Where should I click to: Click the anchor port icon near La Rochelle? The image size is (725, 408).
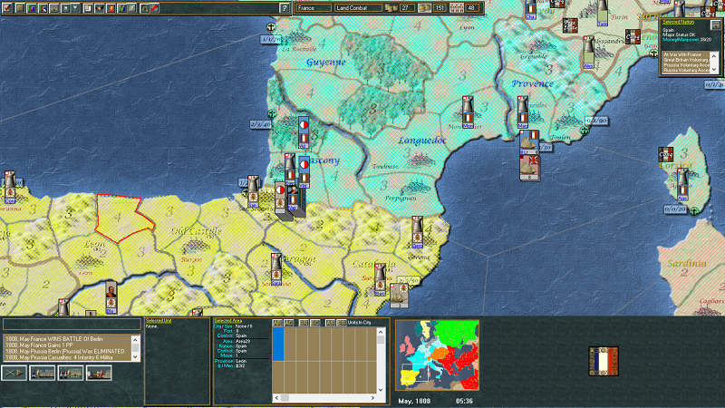coord(271,27)
